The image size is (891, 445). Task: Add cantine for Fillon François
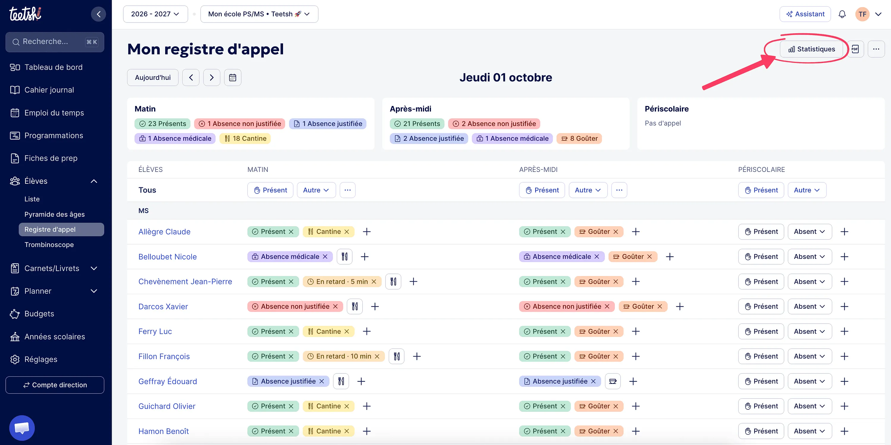[397, 356]
